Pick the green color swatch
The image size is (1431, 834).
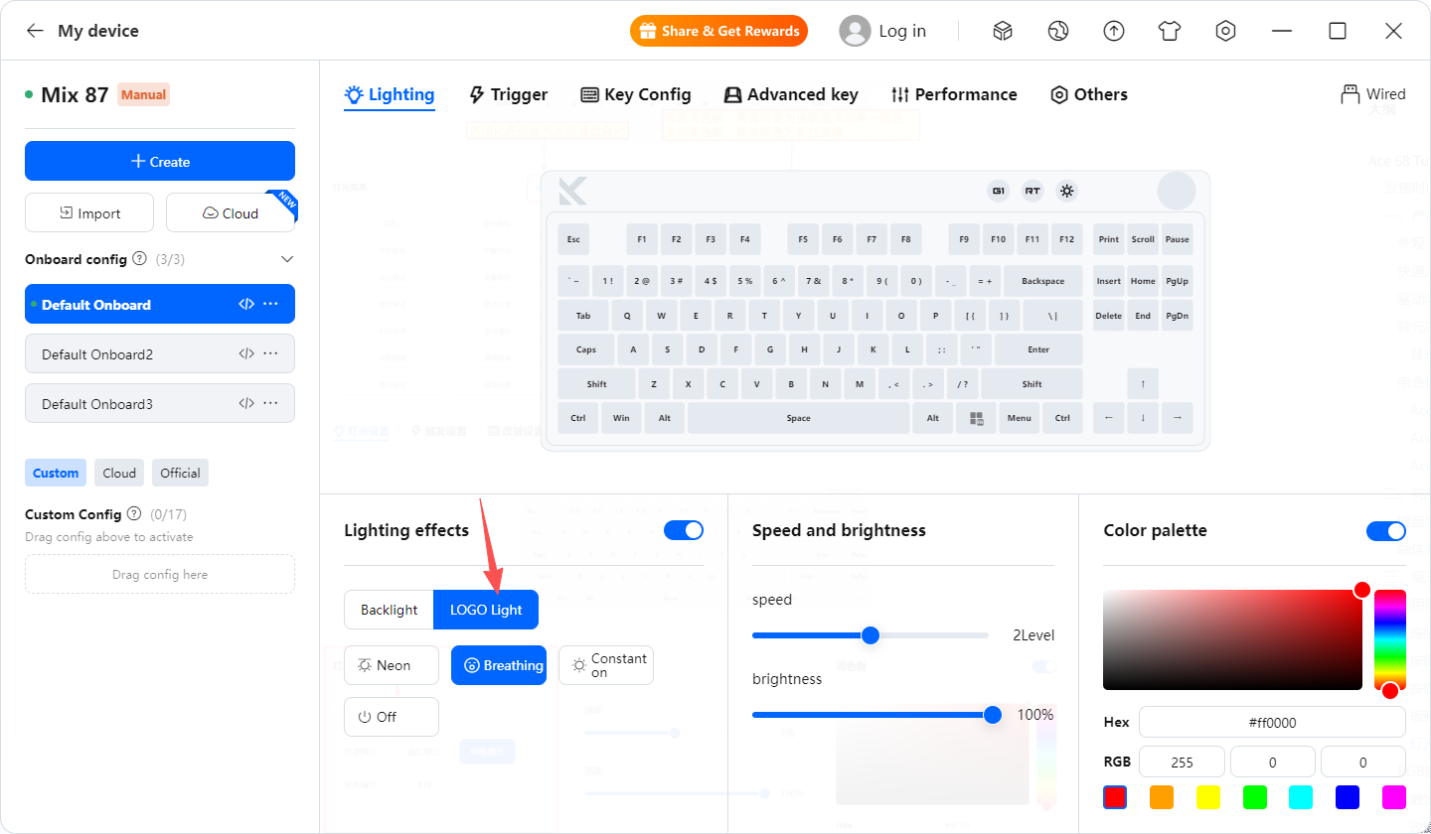click(1255, 797)
